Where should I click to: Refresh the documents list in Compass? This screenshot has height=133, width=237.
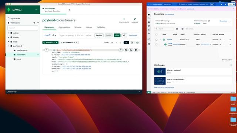[x=112, y=42]
